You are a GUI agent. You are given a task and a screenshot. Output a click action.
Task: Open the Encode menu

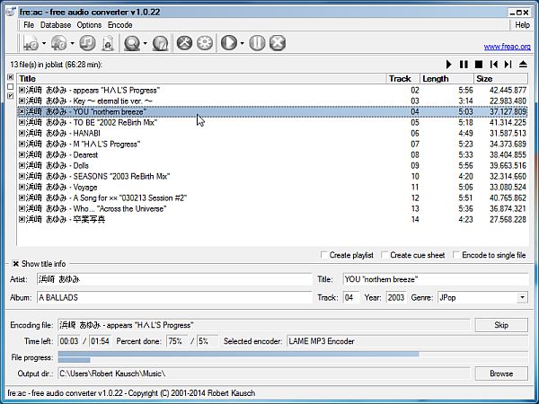(120, 25)
